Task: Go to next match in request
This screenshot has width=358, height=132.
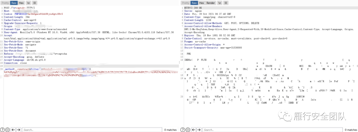Action: click(x=19, y=130)
